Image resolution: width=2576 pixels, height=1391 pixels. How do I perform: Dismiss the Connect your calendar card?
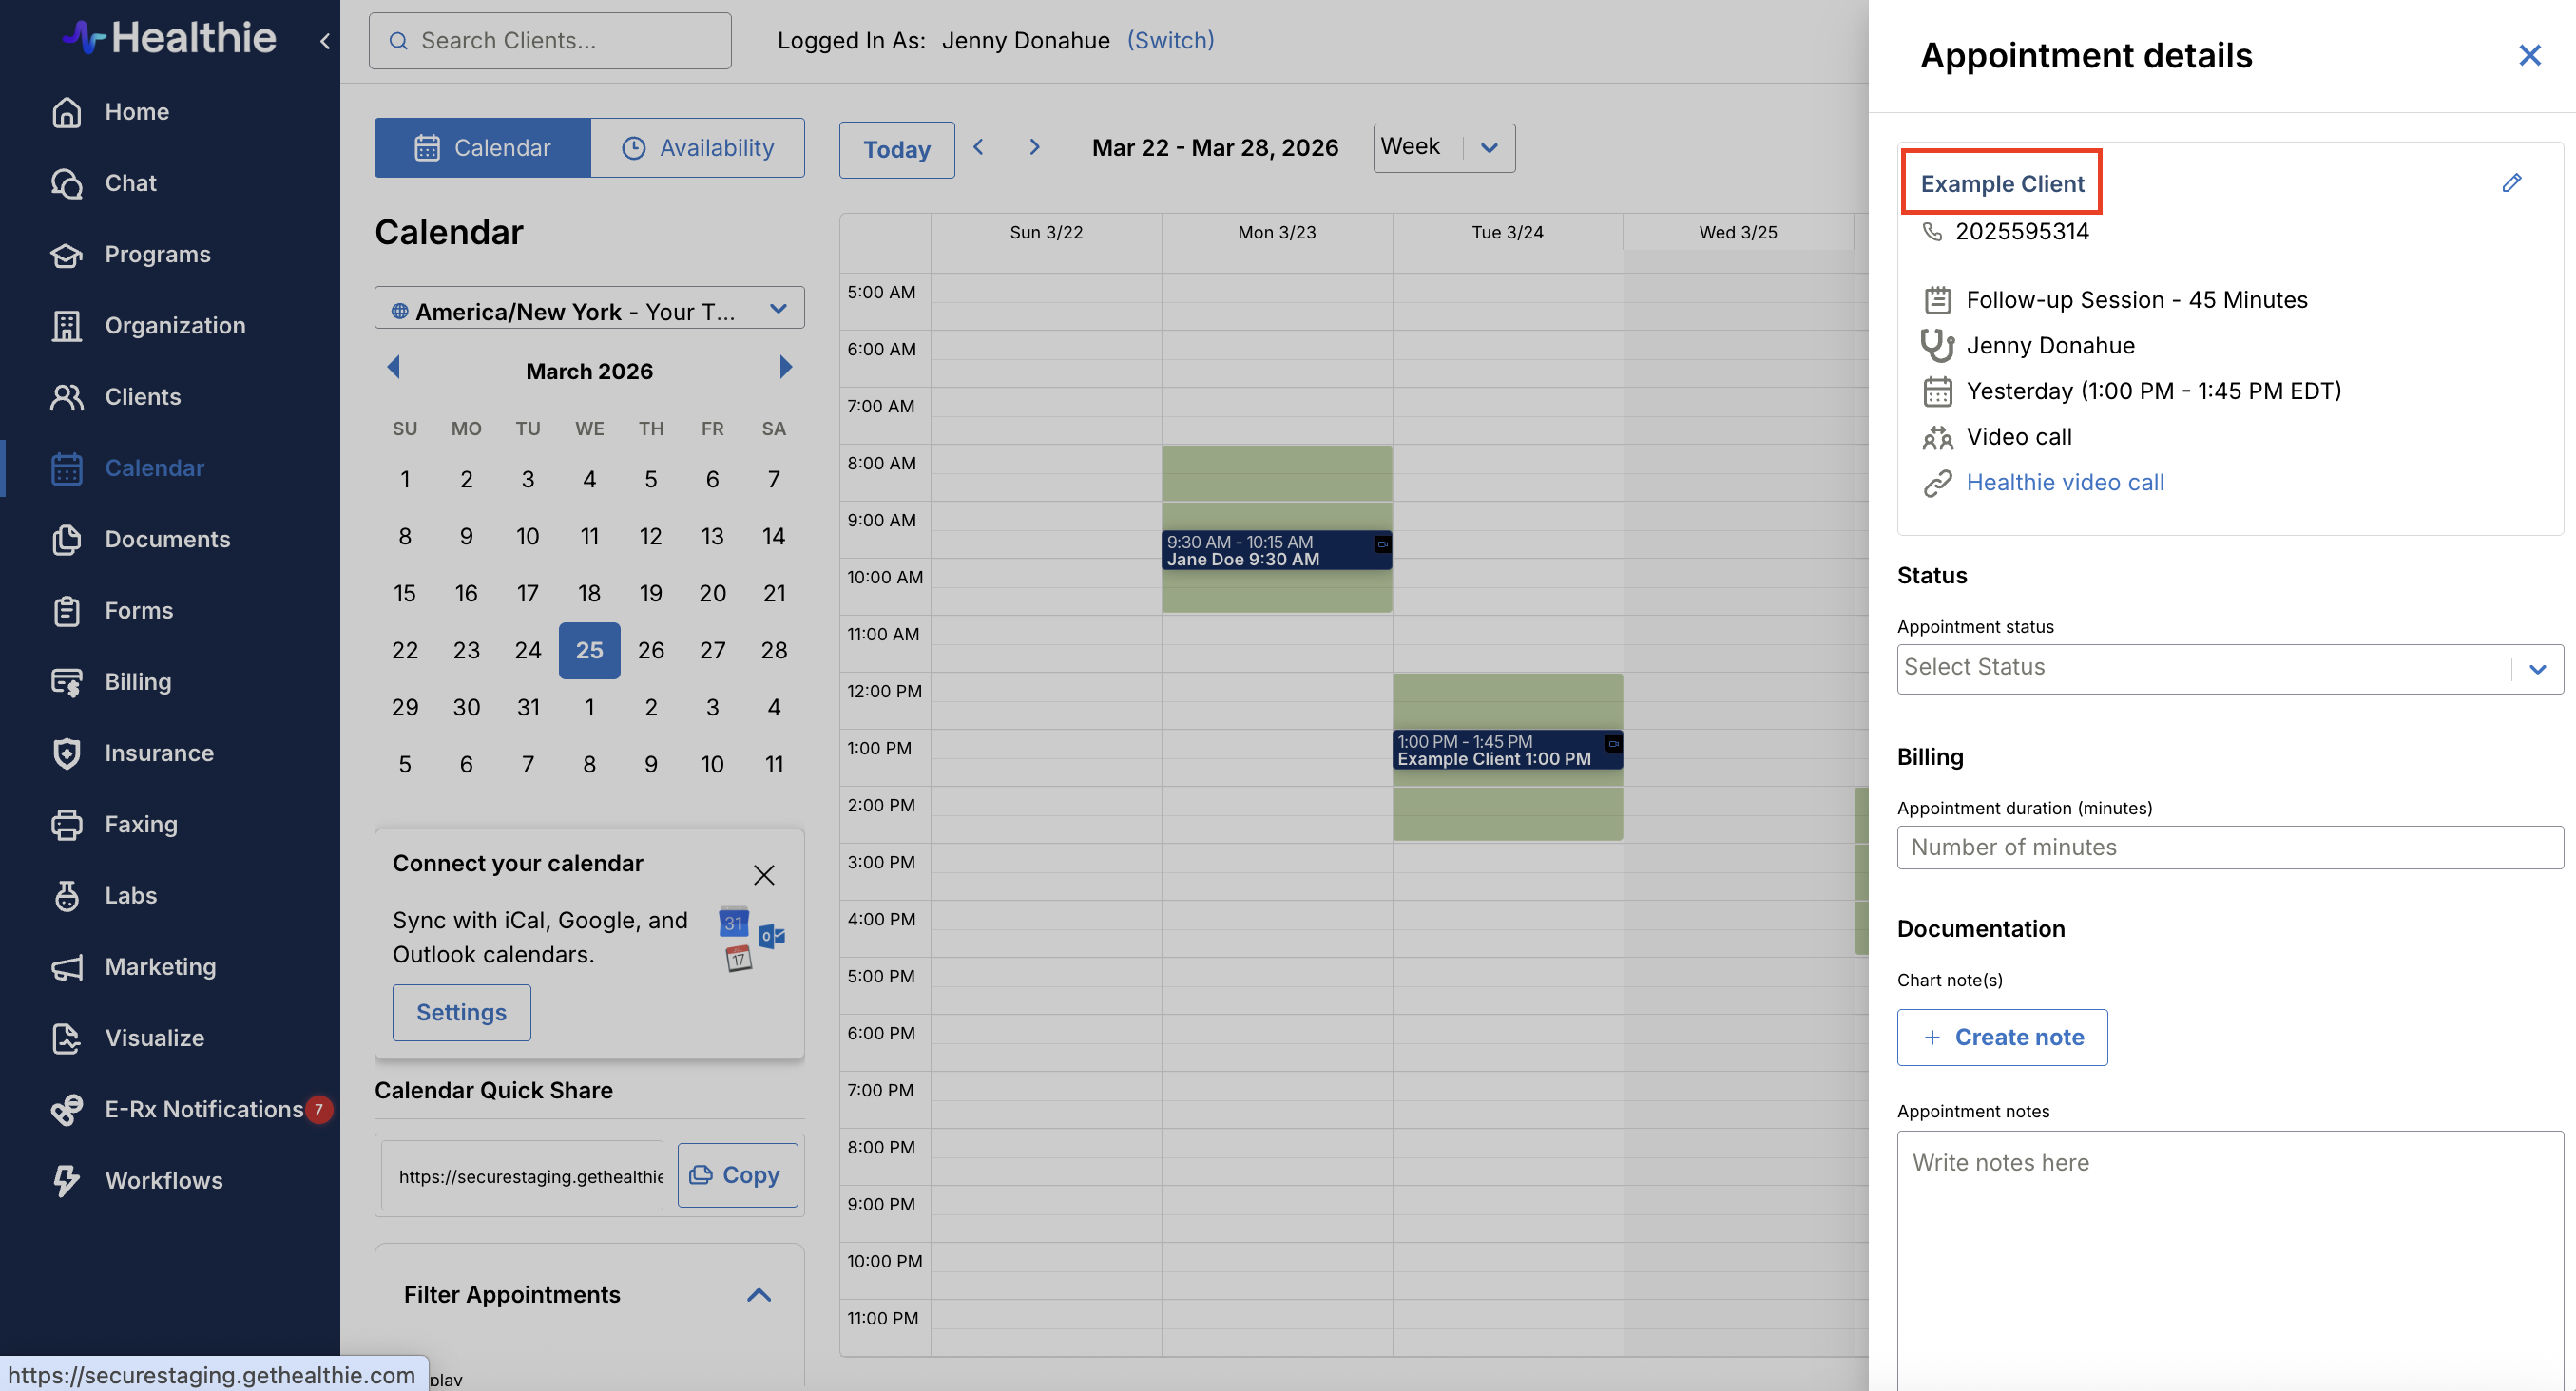pos(764,875)
